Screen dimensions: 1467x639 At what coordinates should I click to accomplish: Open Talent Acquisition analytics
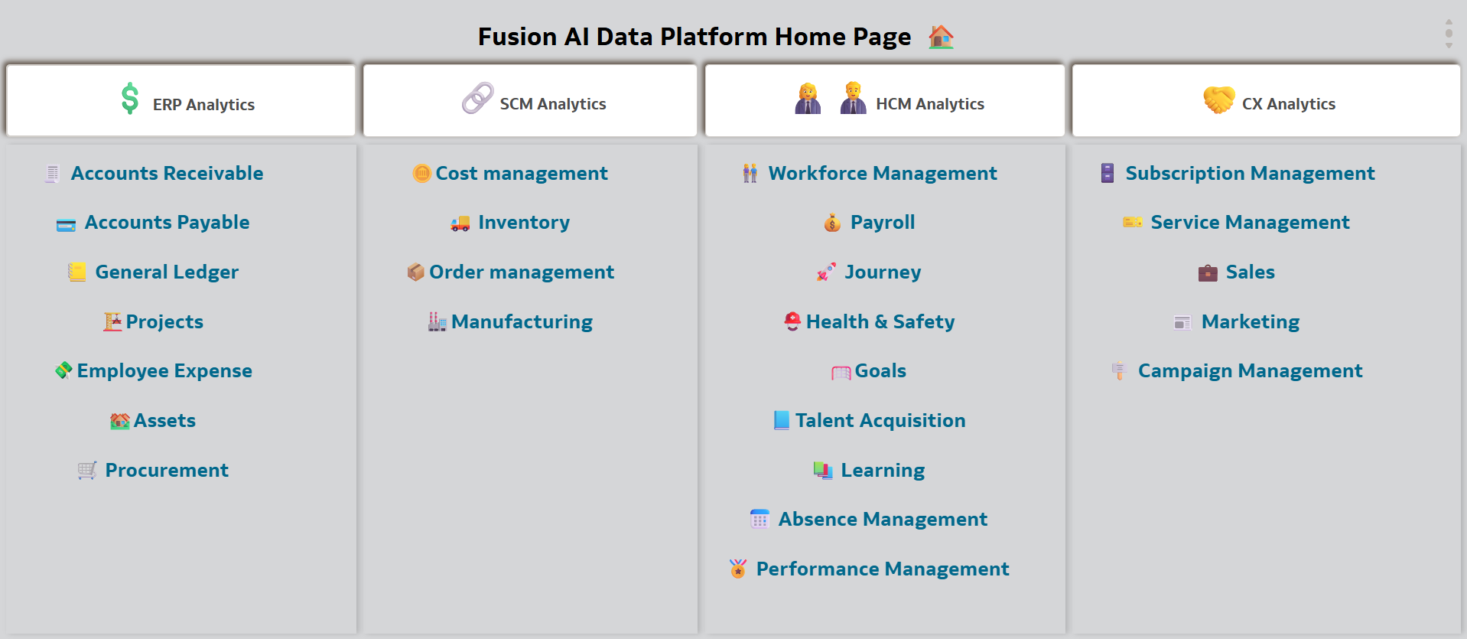pos(880,421)
